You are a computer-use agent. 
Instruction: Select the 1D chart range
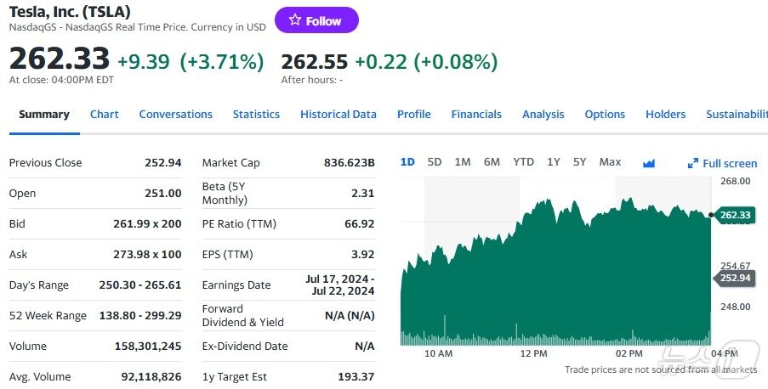pyautogui.click(x=407, y=162)
